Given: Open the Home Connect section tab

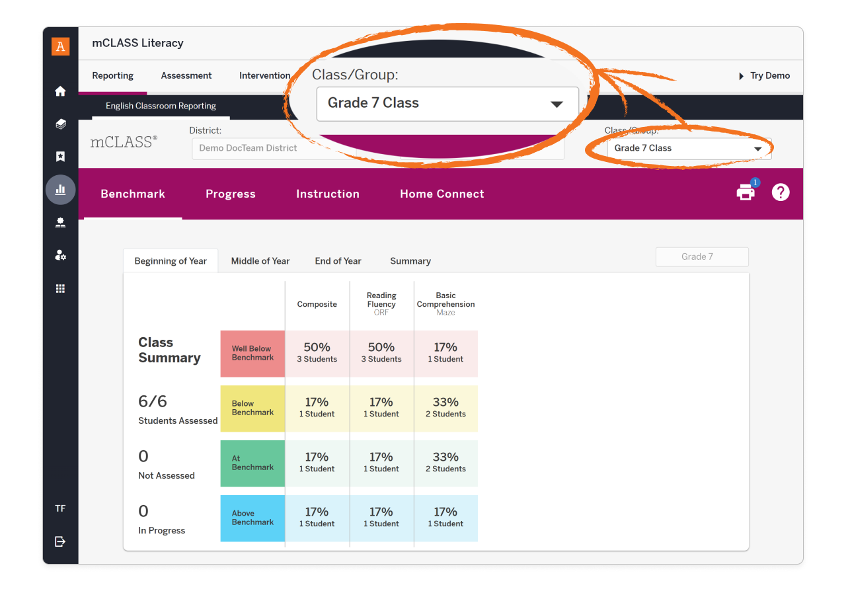Looking at the screenshot, I should click(x=442, y=194).
